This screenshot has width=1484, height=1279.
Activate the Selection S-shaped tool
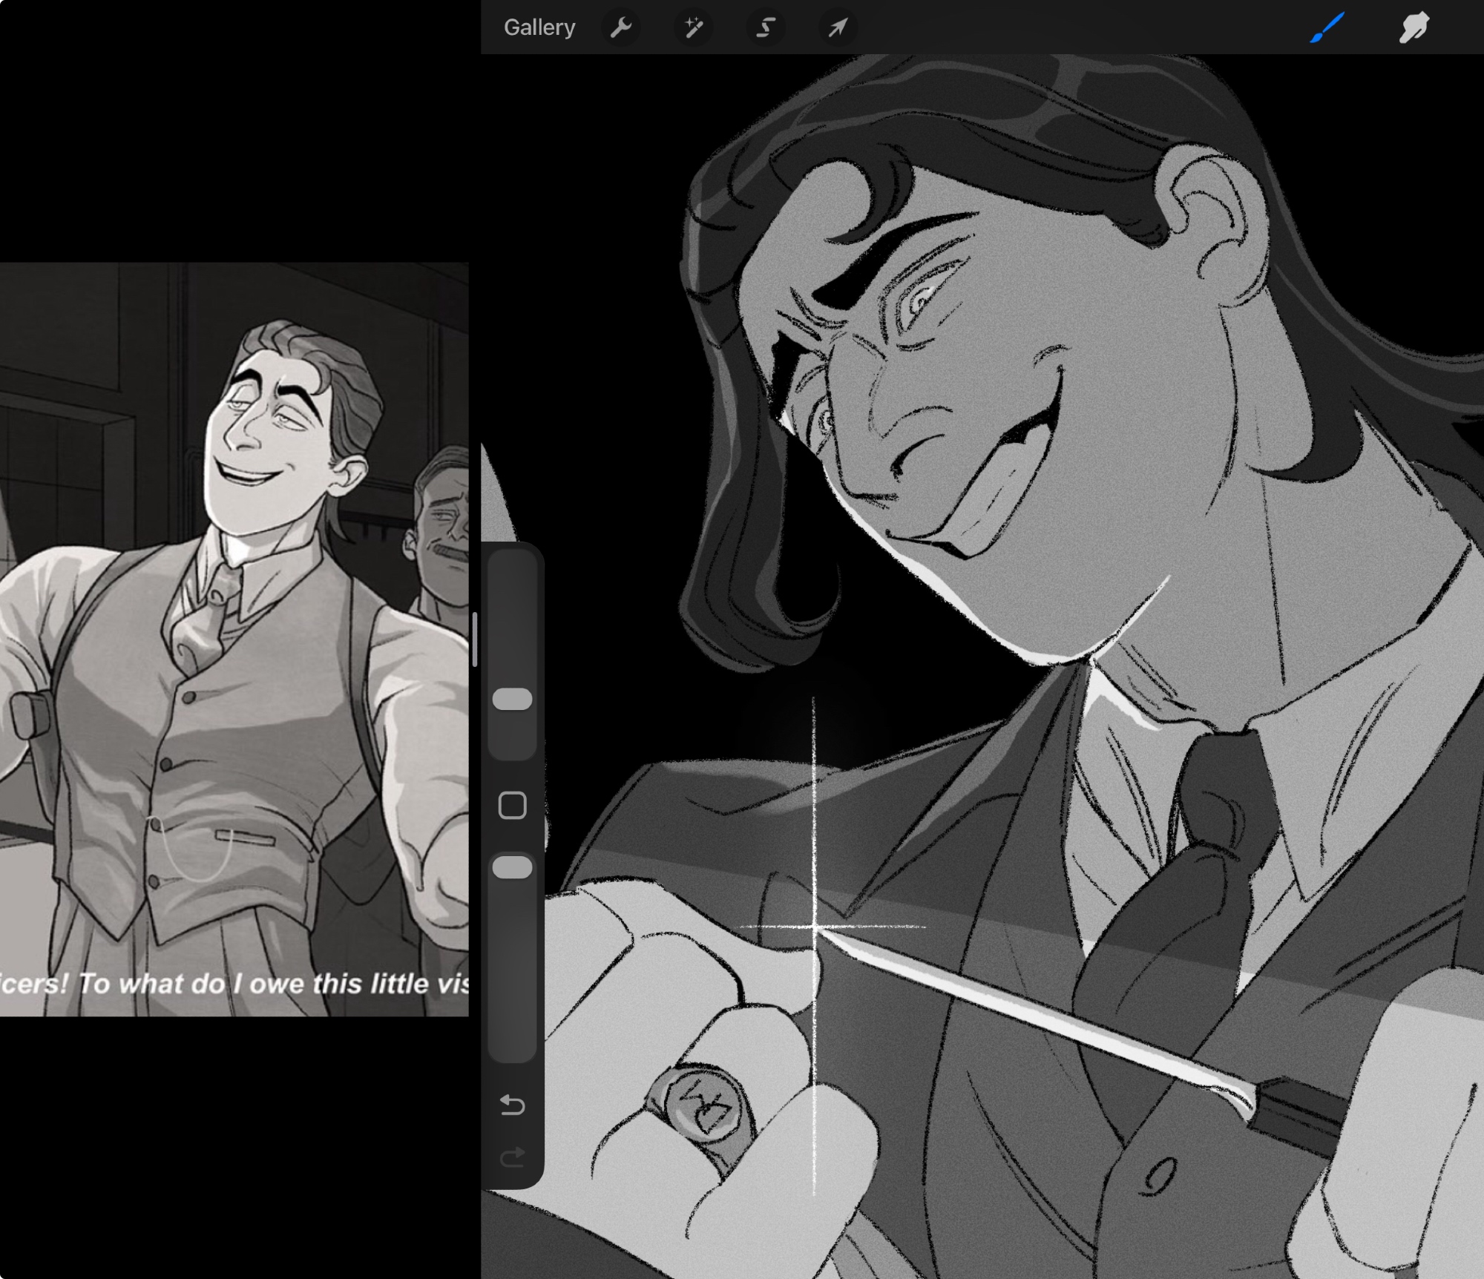coord(765,28)
